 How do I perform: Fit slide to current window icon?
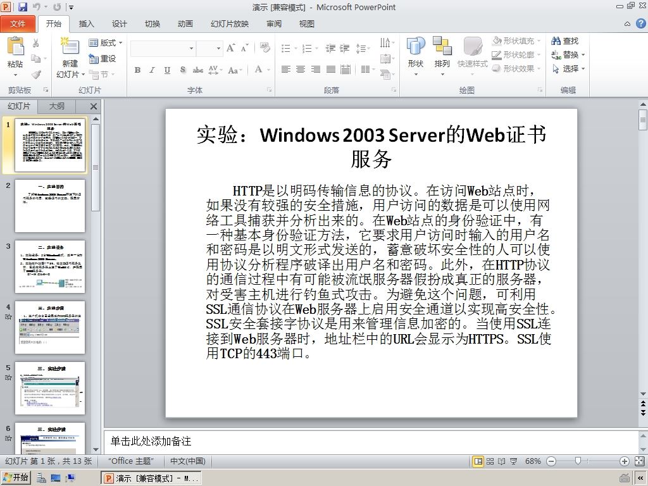639,461
